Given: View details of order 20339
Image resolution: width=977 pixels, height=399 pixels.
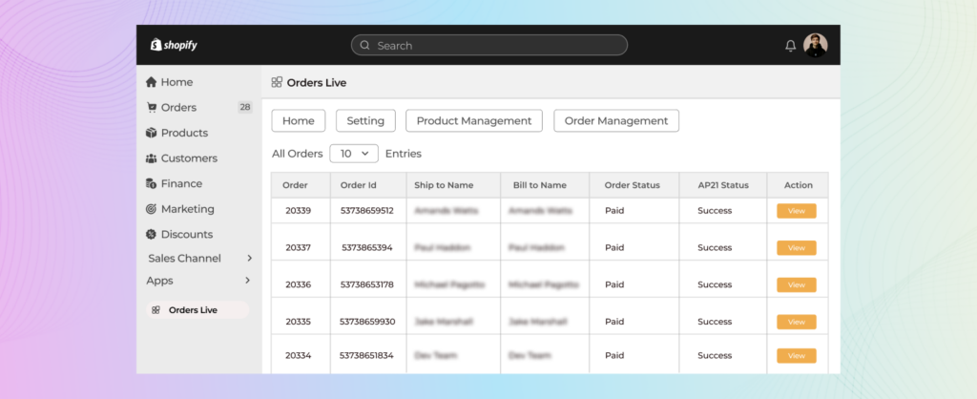Looking at the screenshot, I should pos(796,211).
